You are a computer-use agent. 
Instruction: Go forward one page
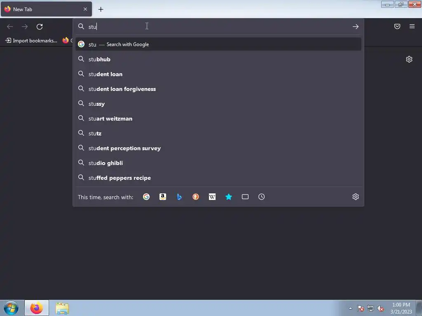click(x=25, y=27)
